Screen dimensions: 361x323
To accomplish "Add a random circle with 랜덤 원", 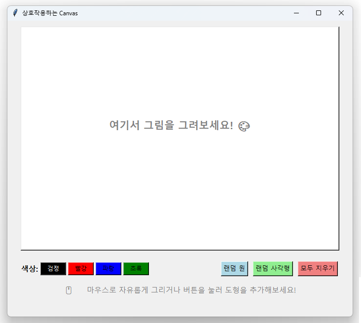I will coord(234,268).
